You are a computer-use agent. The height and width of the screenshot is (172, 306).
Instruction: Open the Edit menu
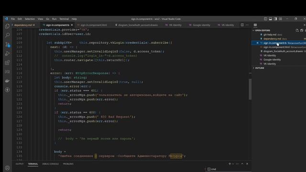[20, 19]
